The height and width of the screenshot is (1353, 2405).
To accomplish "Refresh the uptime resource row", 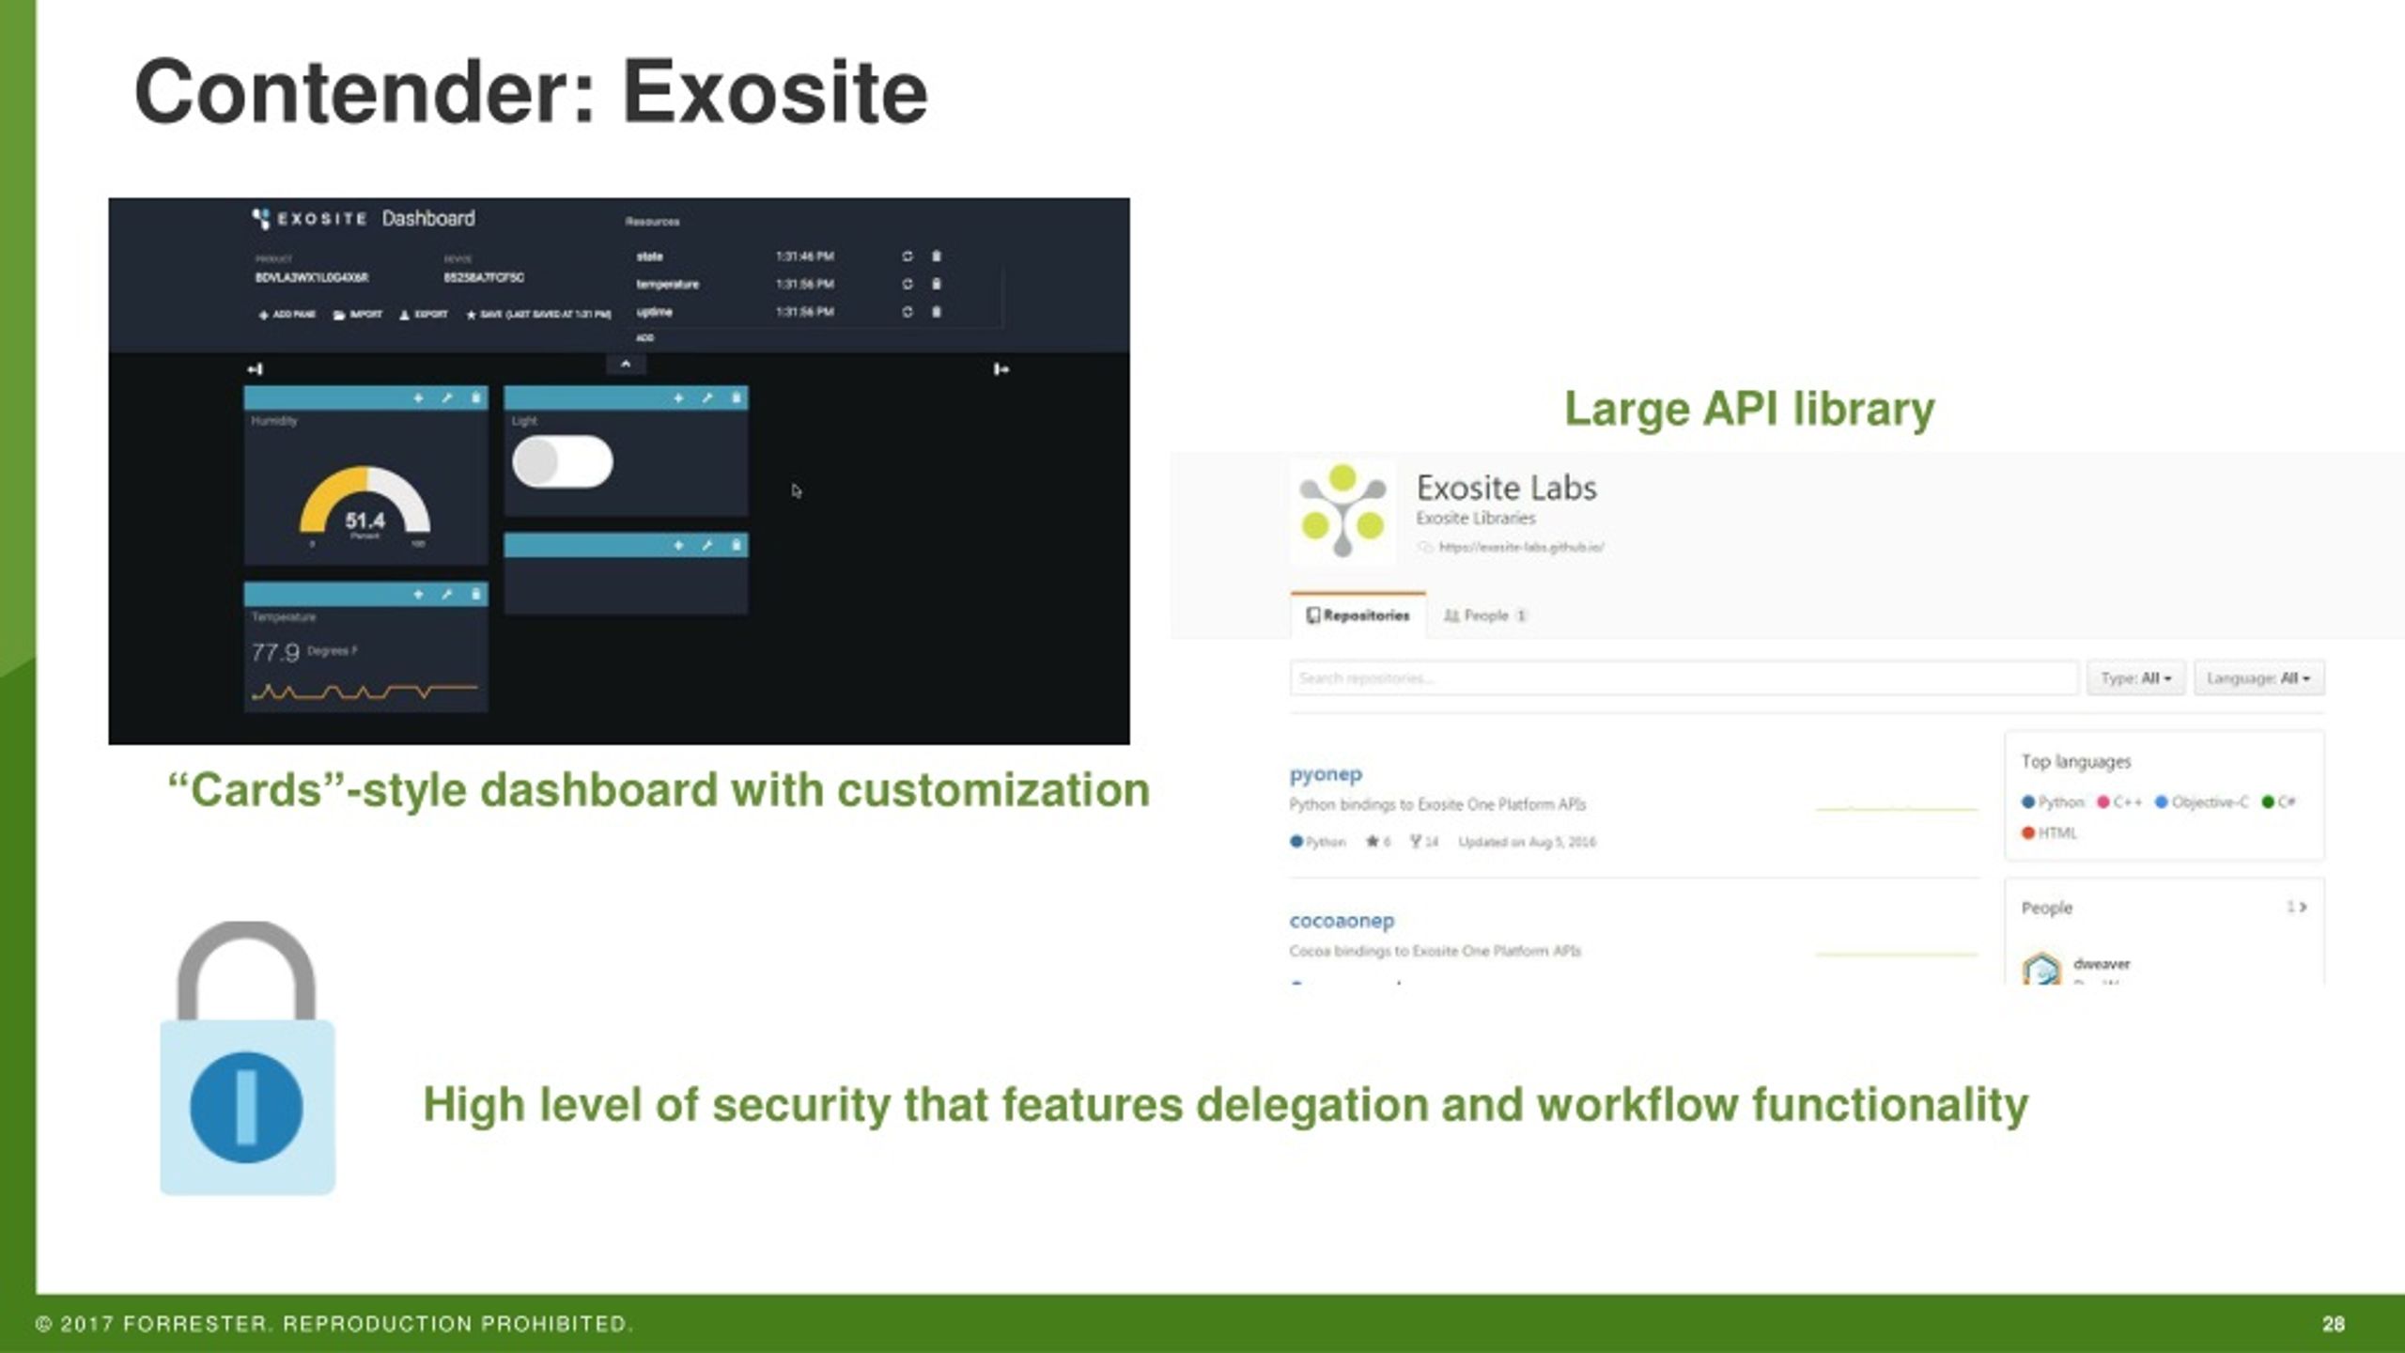I will pyautogui.click(x=908, y=312).
